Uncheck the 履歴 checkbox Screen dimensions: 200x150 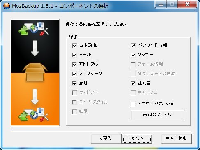click(x=74, y=83)
